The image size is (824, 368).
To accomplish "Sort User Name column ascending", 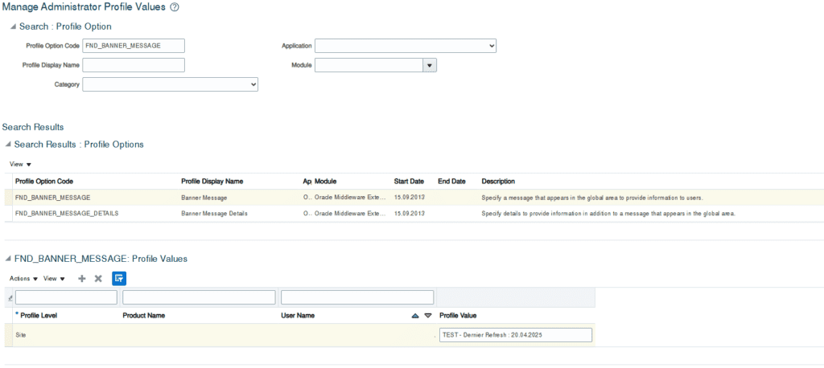I will click(x=415, y=316).
